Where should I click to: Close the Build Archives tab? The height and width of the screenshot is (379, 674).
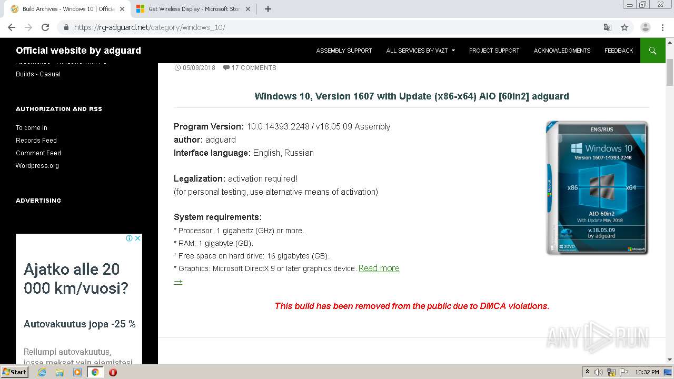122,9
